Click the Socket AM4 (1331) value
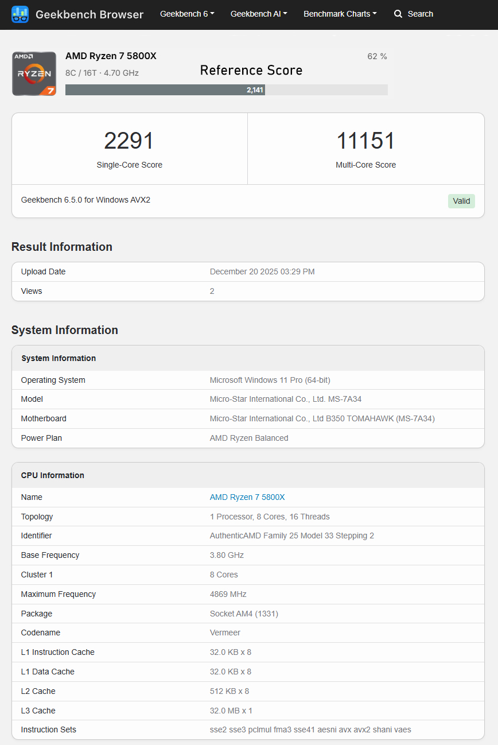Viewport: 498px width, 745px height. pos(244,614)
